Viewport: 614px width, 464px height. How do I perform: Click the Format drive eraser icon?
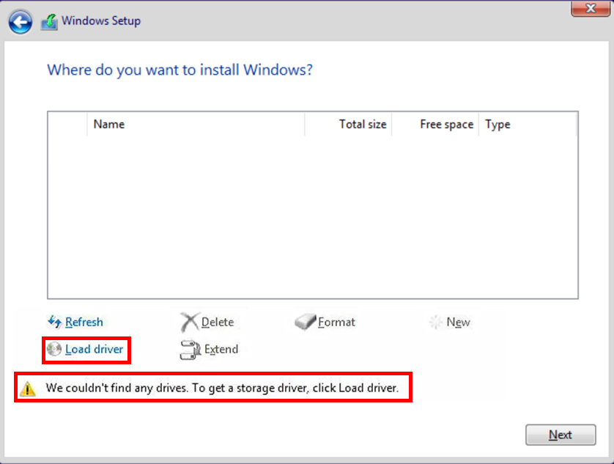(305, 322)
